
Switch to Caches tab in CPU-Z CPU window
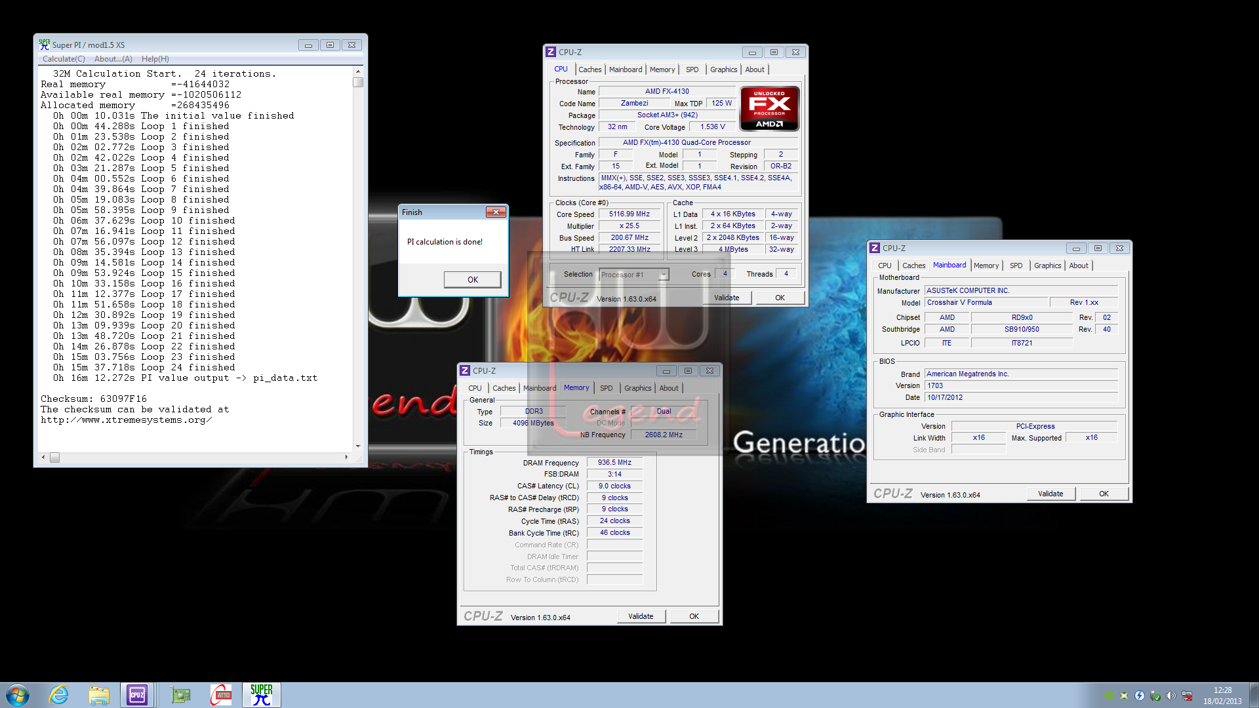590,69
